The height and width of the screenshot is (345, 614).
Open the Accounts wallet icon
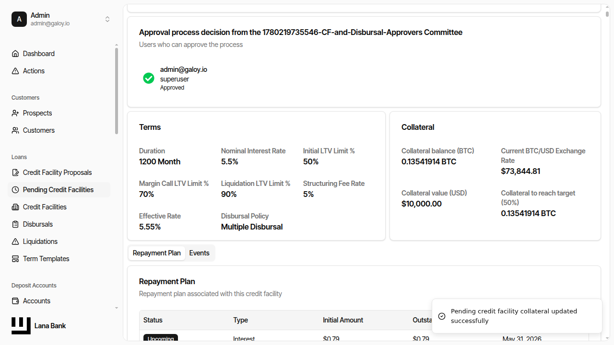point(15,301)
